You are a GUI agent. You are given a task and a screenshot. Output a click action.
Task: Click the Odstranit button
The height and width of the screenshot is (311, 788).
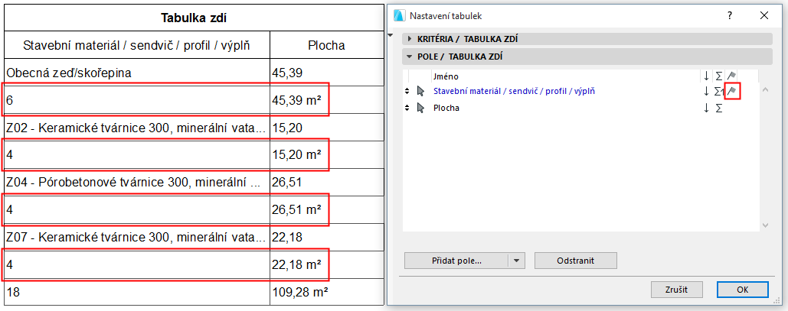pyautogui.click(x=575, y=261)
